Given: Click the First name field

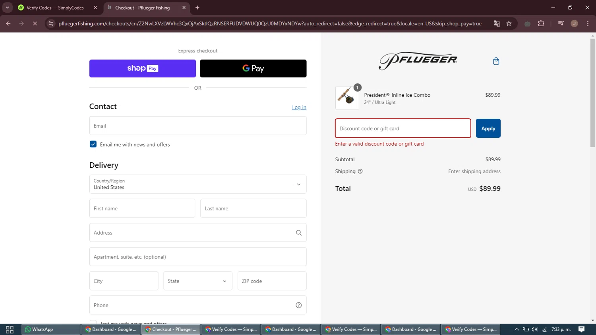Looking at the screenshot, I should click(x=142, y=208).
